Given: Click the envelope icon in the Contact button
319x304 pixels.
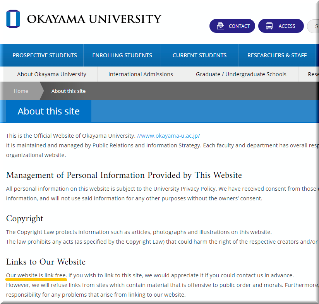Looking at the screenshot, I should (x=221, y=26).
